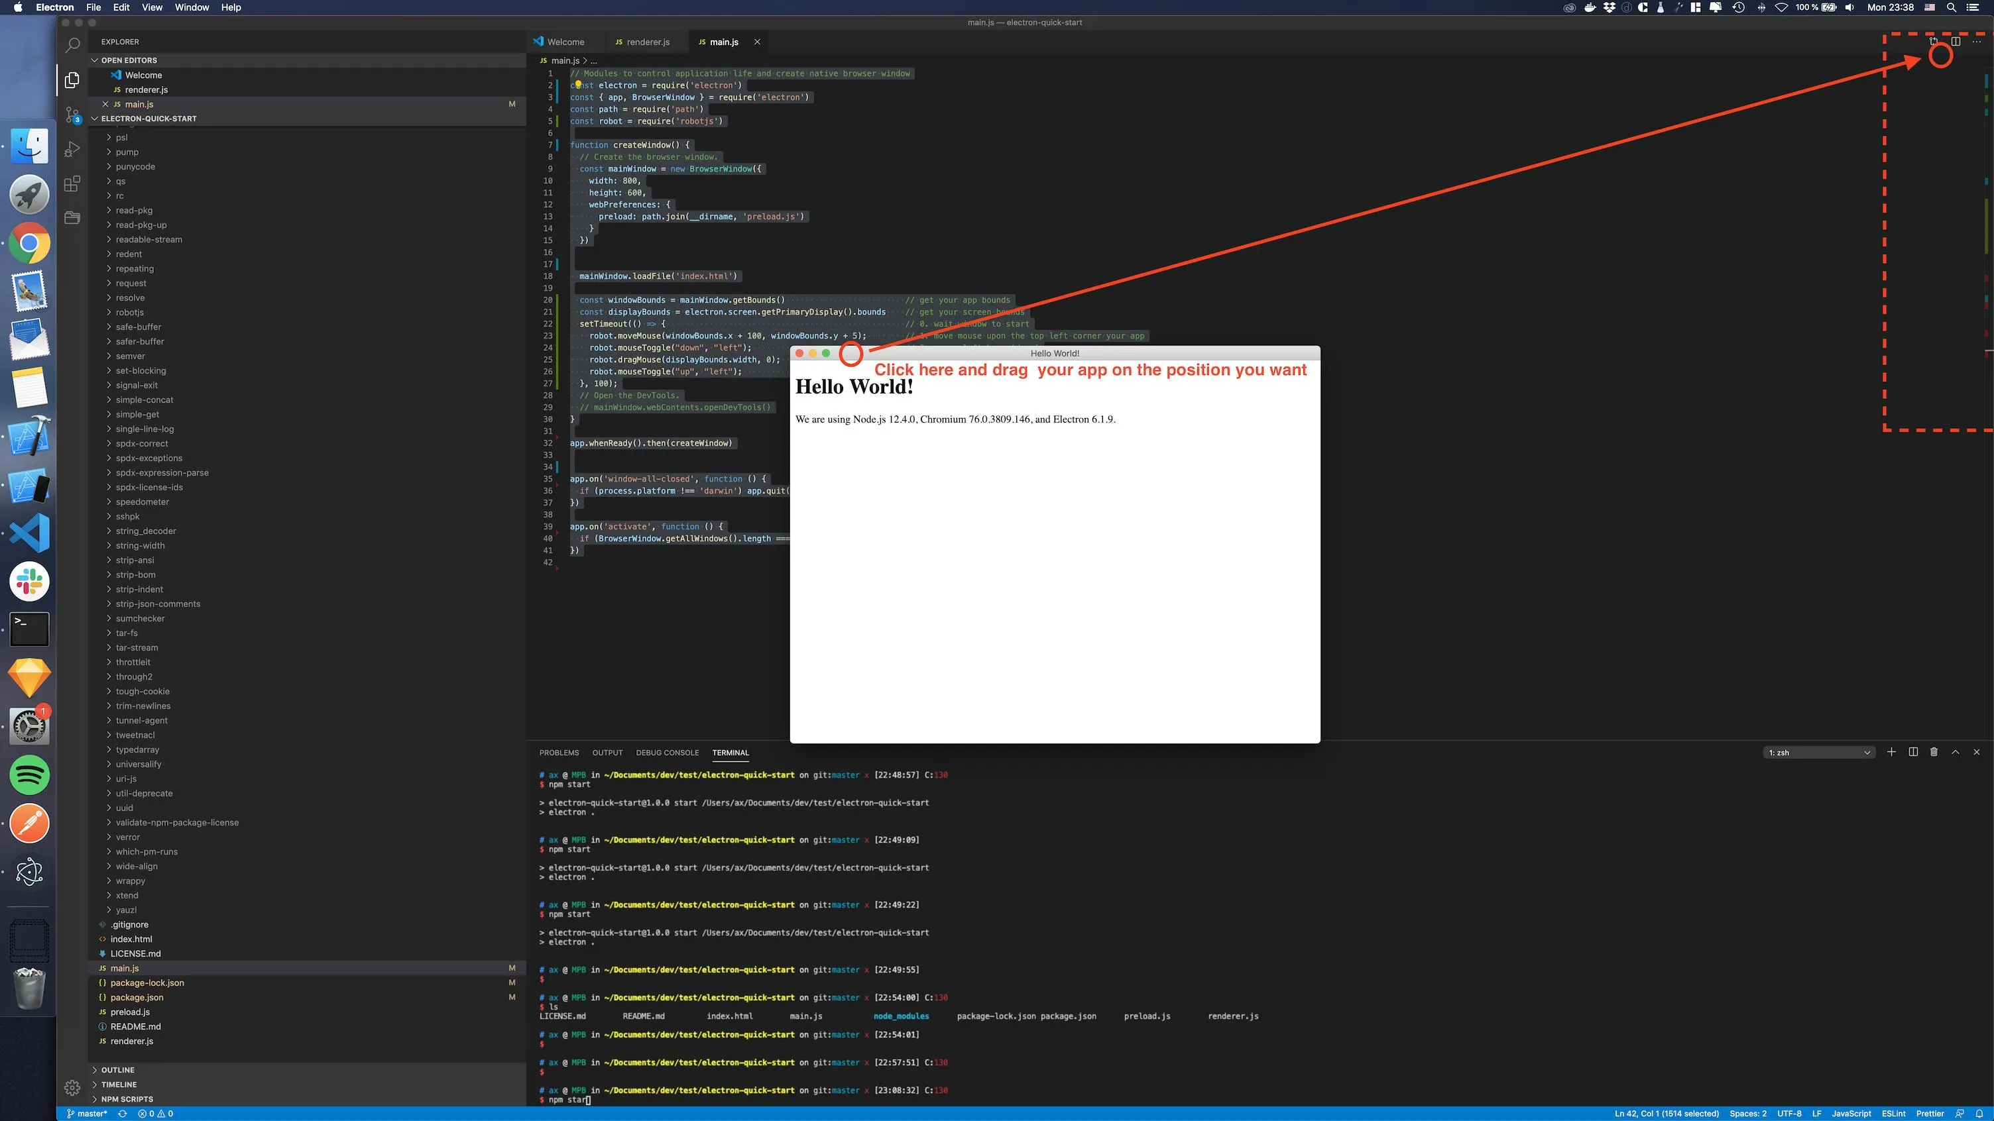Screen dimensions: 1994x1121
Task: Open the Extensions view
Action: pos(72,184)
